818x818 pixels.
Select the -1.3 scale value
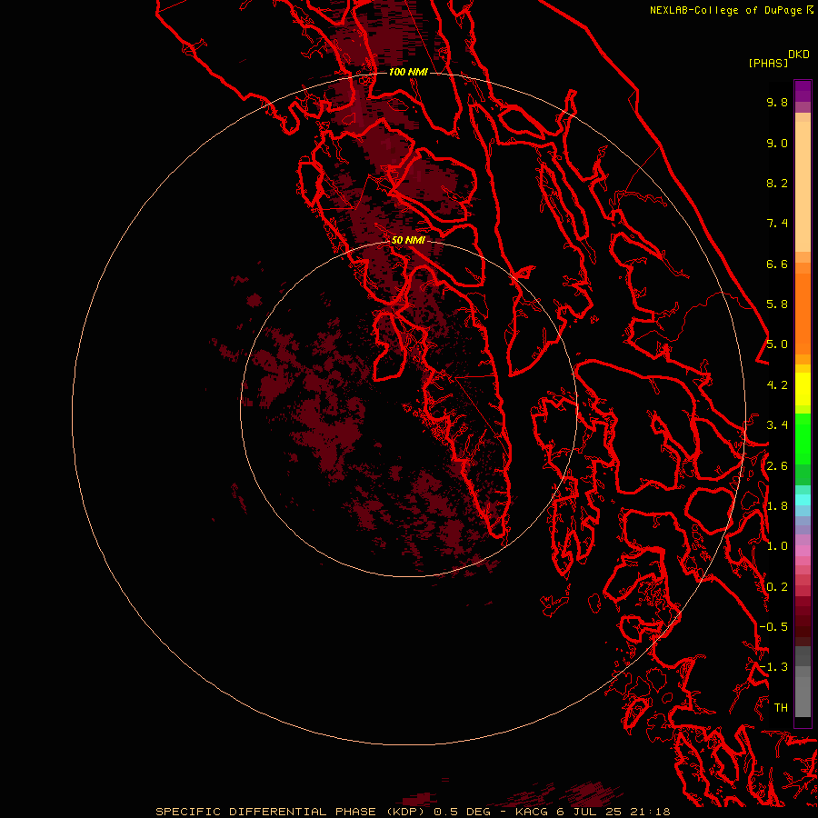[x=773, y=667]
